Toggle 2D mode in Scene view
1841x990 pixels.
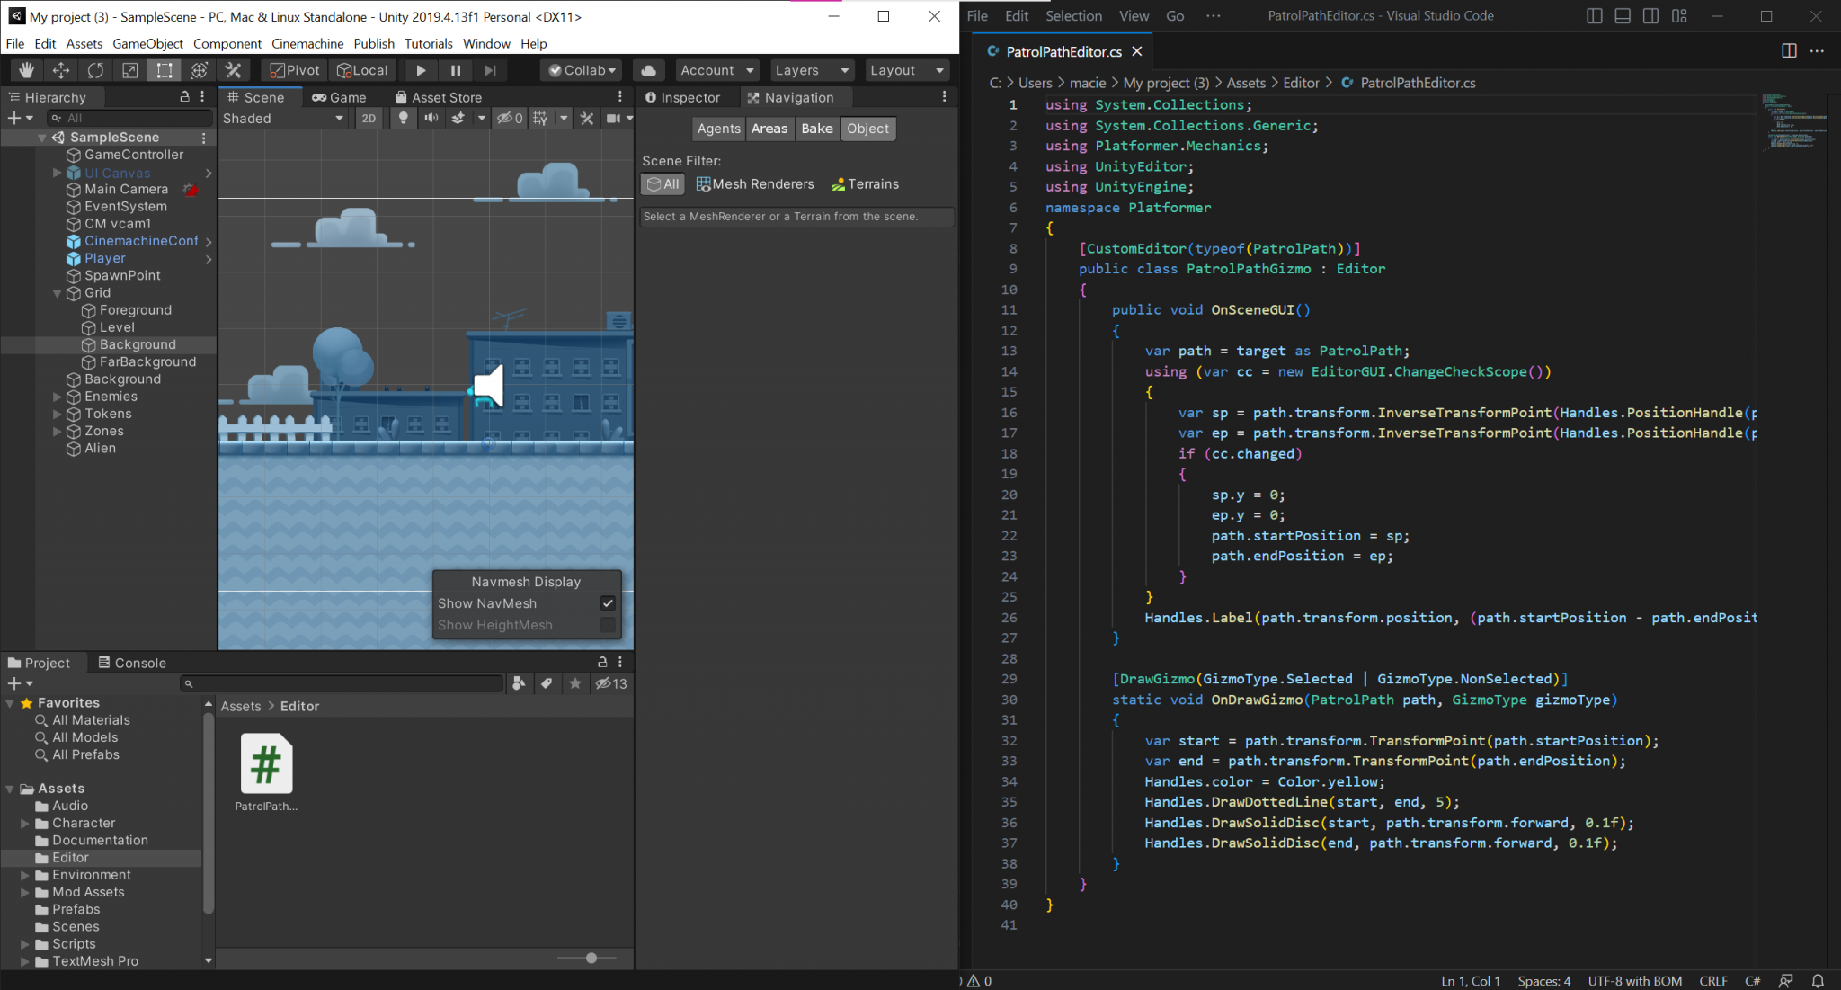pos(369,118)
